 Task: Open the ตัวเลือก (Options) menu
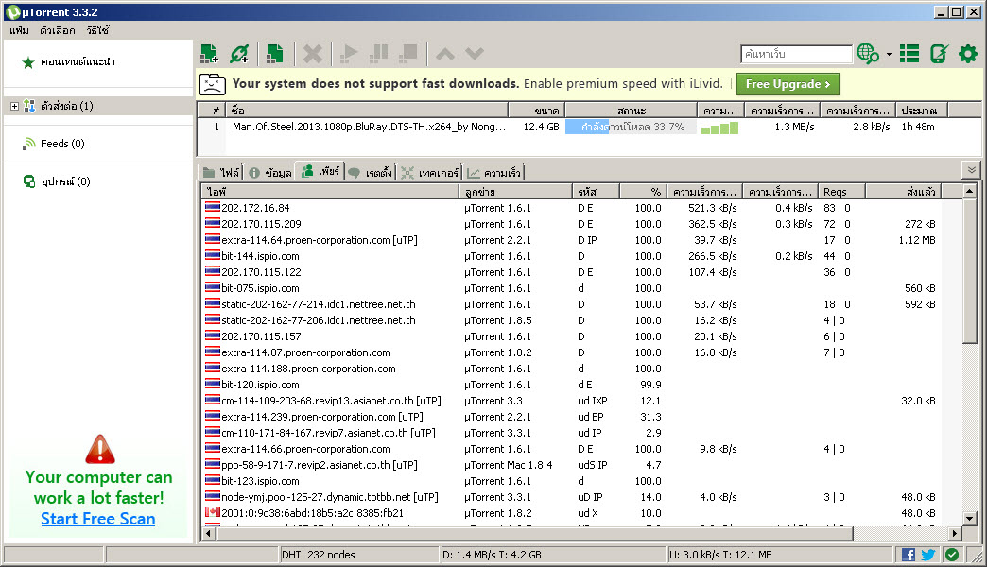(58, 30)
